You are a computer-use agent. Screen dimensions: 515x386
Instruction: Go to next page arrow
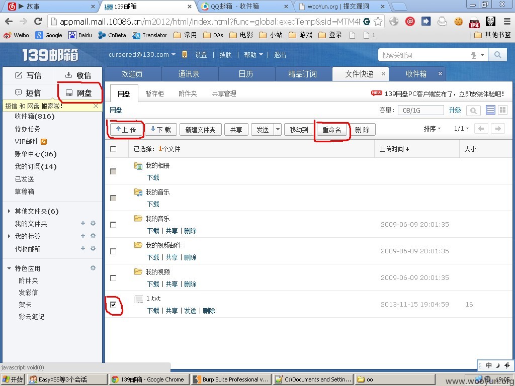[498, 129]
